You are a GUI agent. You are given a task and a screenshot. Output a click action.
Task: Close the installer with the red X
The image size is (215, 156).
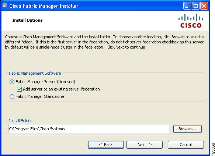[204, 6]
